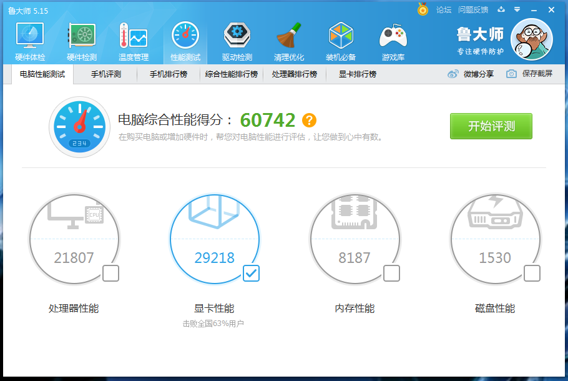
Task: Click the 磁盘性能 label
Action: (x=495, y=309)
